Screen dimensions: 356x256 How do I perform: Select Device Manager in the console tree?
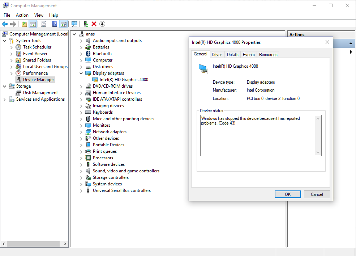pyautogui.click(x=39, y=80)
